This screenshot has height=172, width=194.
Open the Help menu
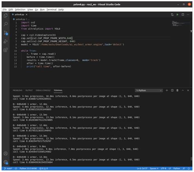(x=61, y=9)
